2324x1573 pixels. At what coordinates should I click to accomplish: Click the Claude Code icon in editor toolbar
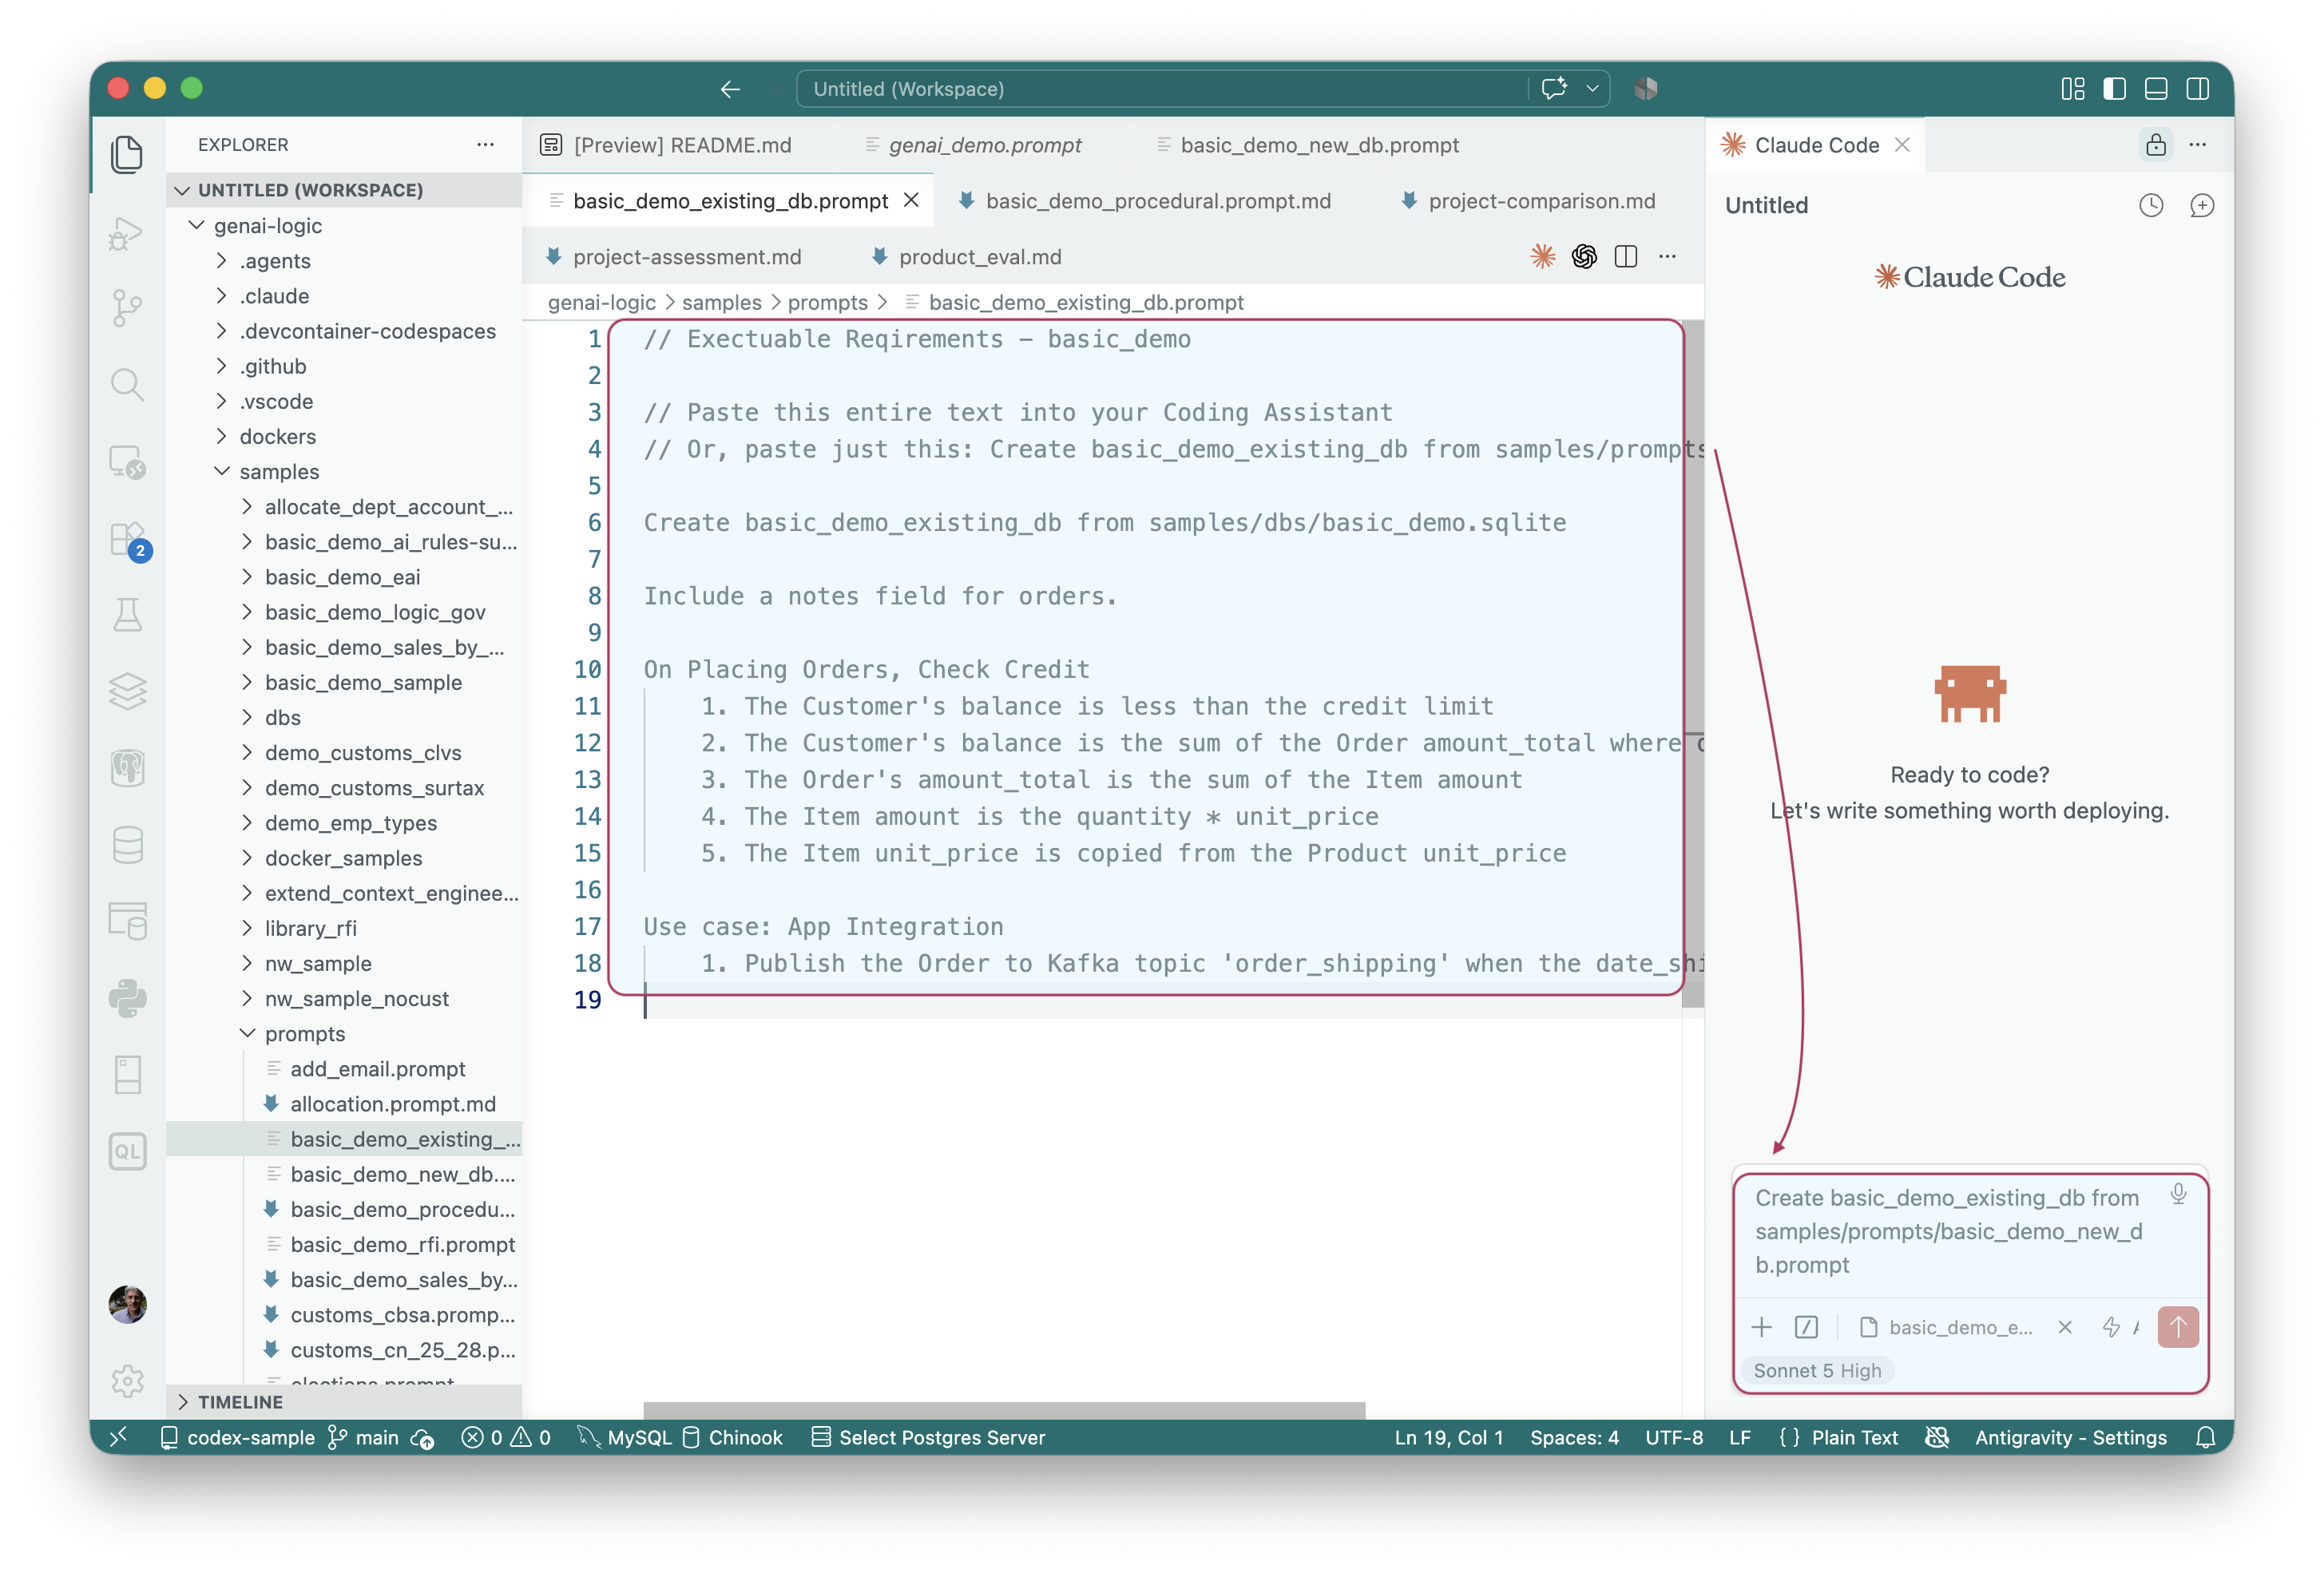[x=1542, y=257]
